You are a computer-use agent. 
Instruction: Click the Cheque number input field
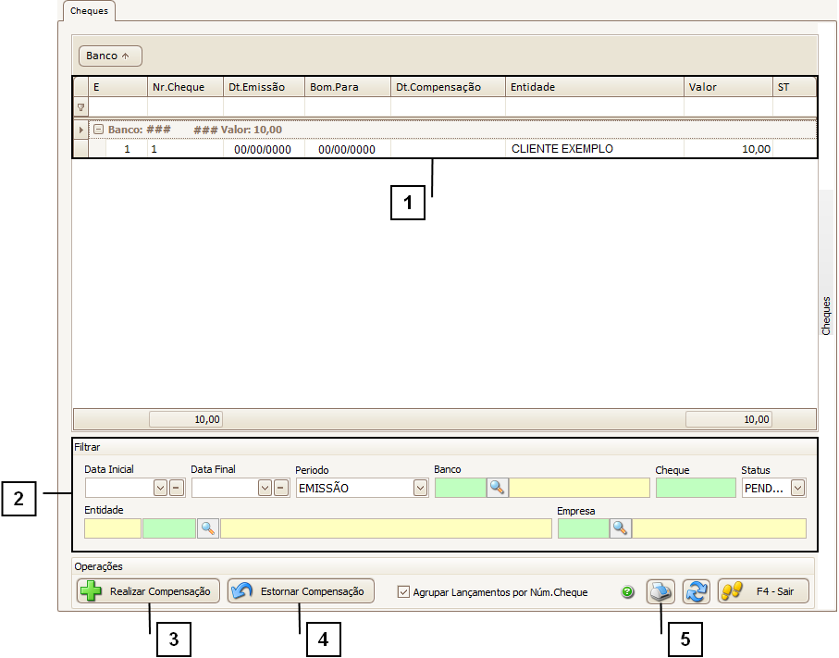point(696,488)
